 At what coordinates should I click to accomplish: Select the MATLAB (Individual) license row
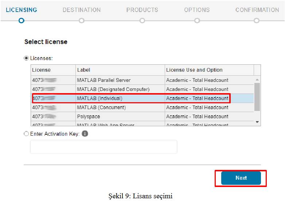coord(142,98)
